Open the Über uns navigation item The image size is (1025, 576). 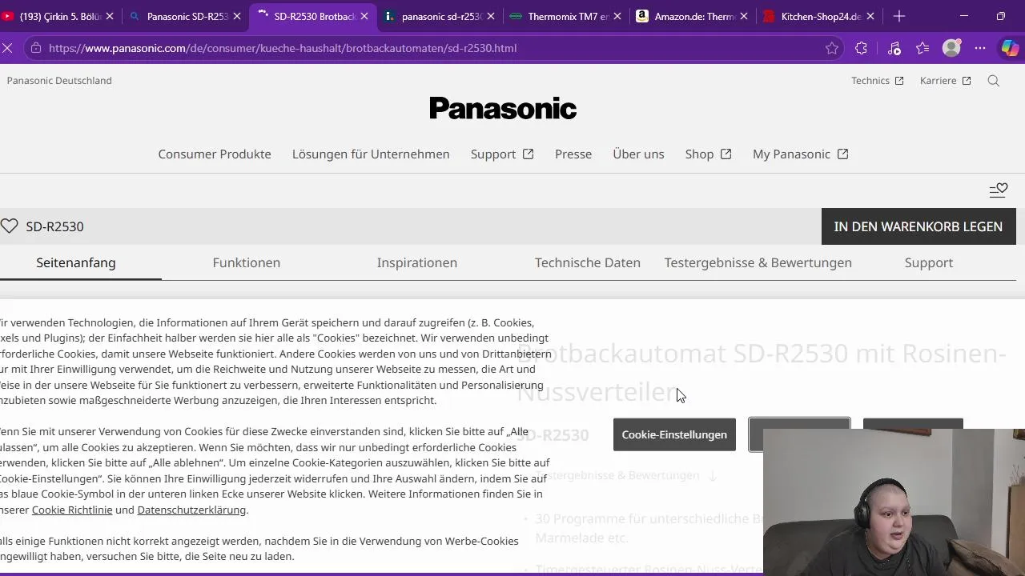pos(638,154)
